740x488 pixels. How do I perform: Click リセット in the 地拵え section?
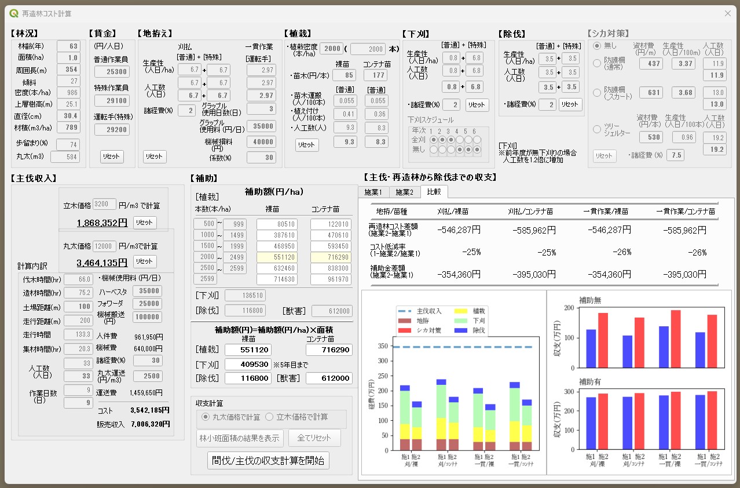(x=155, y=156)
